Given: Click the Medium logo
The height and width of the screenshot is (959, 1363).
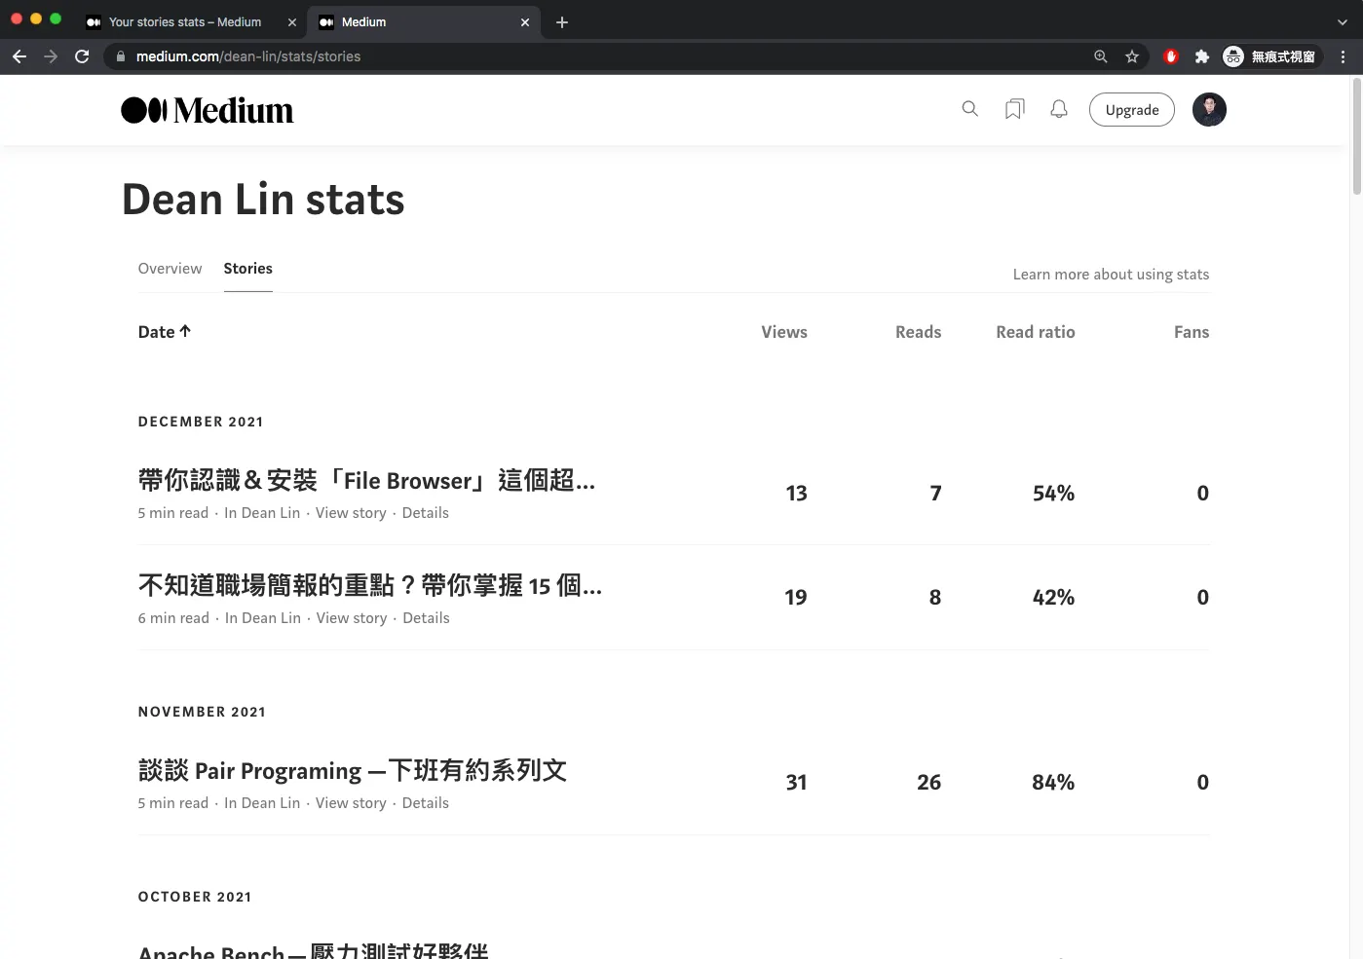Looking at the screenshot, I should click(x=207, y=110).
